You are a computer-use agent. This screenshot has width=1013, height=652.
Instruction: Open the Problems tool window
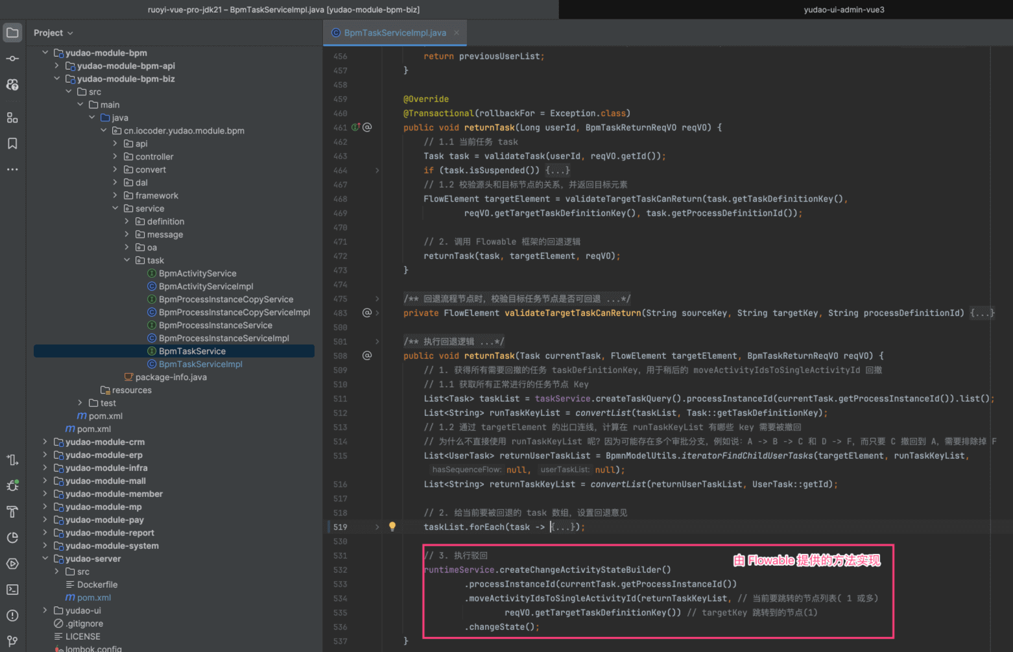pyautogui.click(x=12, y=615)
